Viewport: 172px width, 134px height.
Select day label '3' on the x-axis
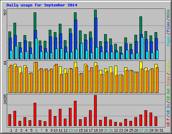pos(21,130)
